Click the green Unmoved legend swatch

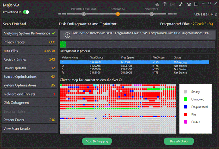[x=185, y=99]
